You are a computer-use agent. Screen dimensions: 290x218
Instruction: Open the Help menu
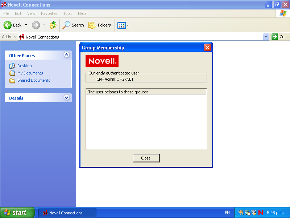point(82,13)
